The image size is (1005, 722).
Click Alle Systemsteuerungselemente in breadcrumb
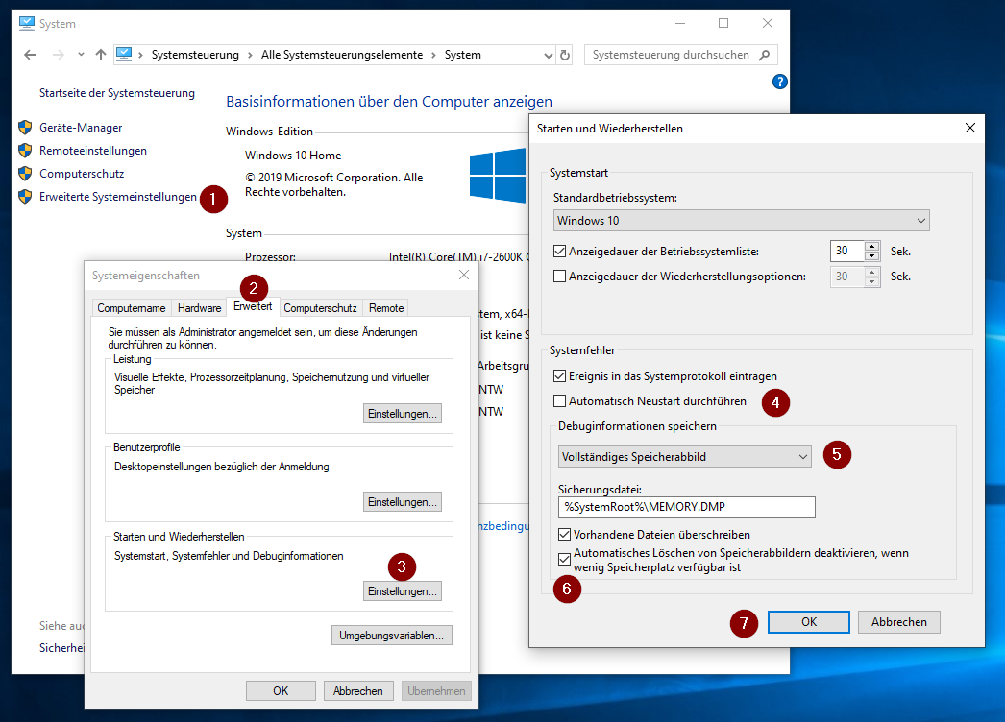pos(342,55)
